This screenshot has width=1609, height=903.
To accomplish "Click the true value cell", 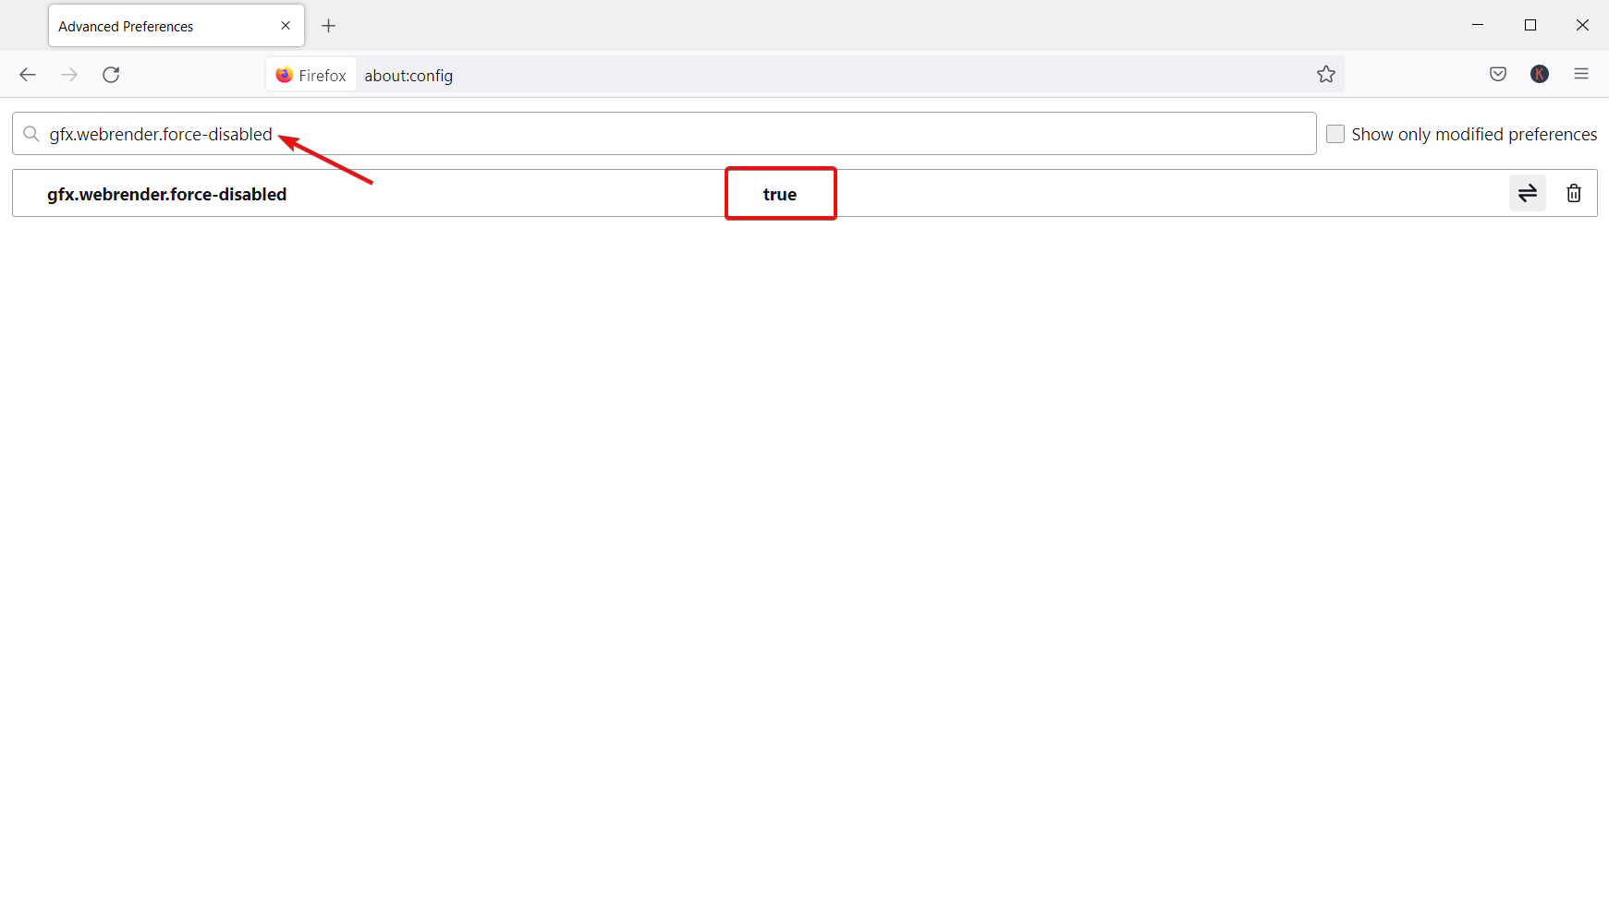I will tap(780, 194).
